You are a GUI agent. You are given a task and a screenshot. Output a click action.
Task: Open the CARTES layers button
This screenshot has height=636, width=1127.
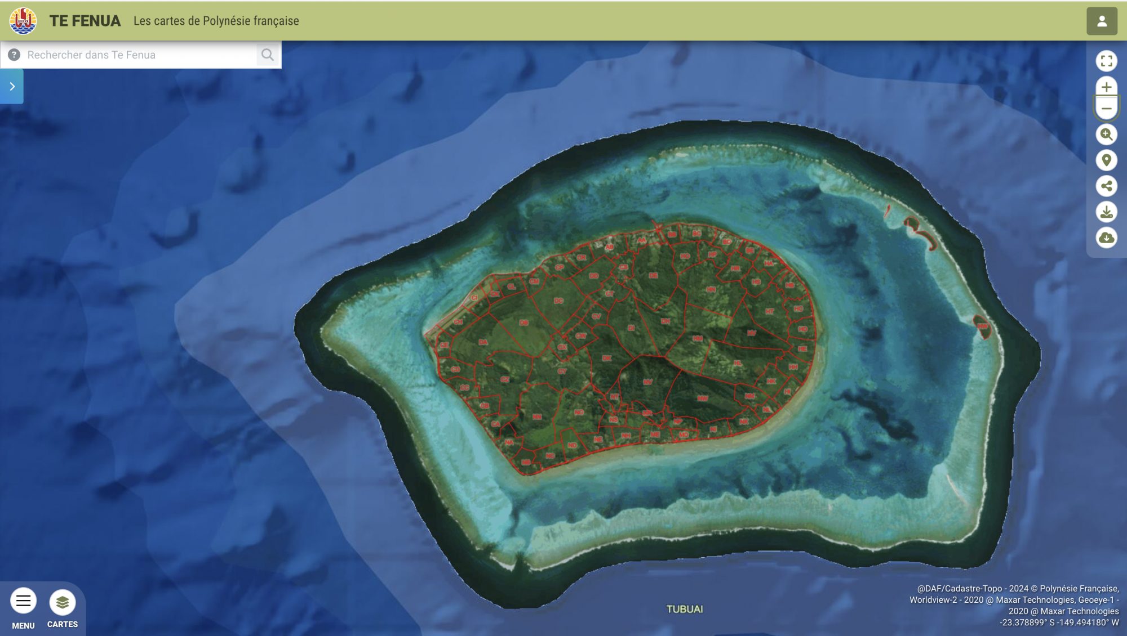click(63, 602)
